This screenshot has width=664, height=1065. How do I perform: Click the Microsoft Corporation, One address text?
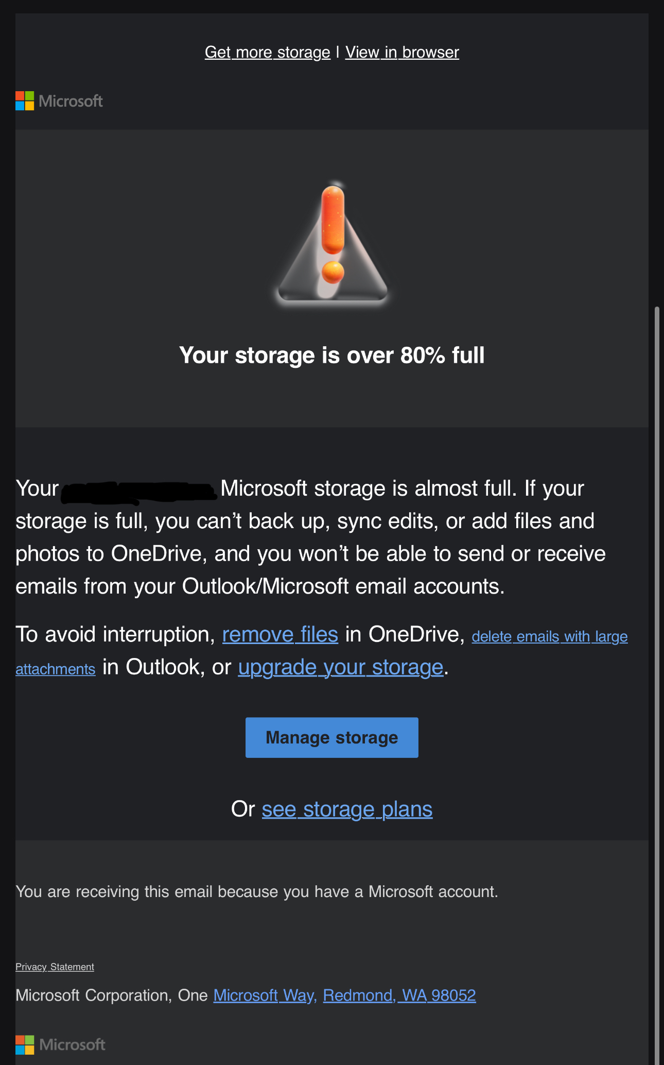[x=112, y=995]
